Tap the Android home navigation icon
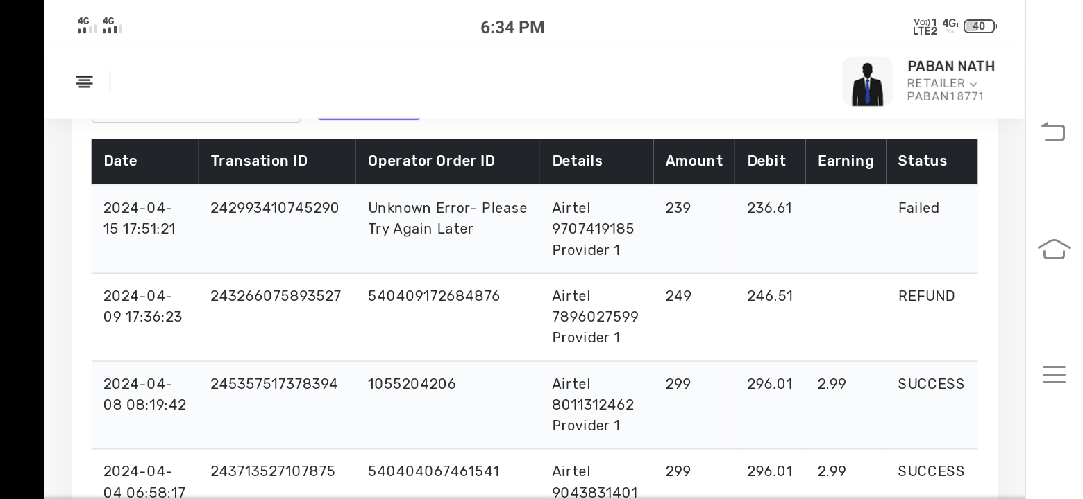Viewport: 1083px width, 499px height. coord(1053,248)
